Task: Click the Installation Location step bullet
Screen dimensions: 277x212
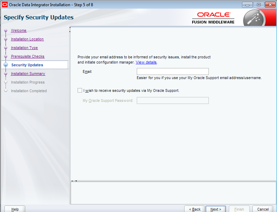Action: (6, 39)
